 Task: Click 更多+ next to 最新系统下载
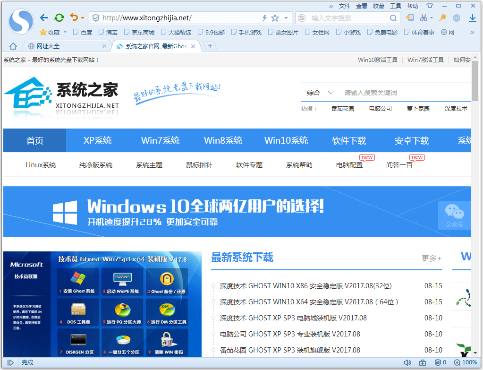point(432,258)
